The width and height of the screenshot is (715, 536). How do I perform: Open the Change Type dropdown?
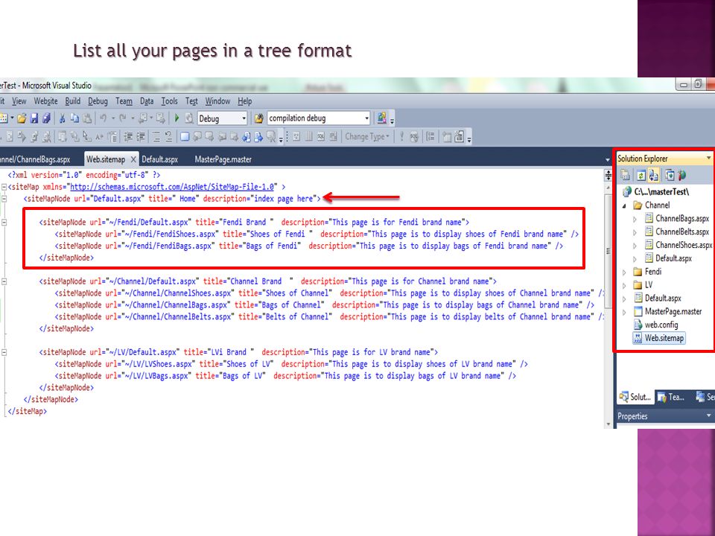click(x=367, y=136)
